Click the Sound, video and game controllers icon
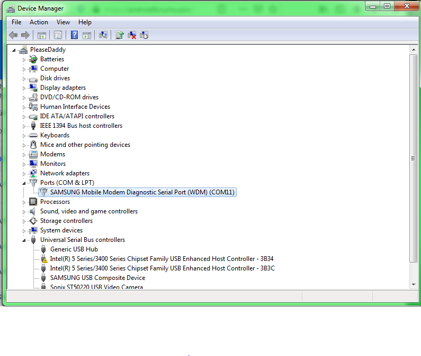 click(x=32, y=211)
